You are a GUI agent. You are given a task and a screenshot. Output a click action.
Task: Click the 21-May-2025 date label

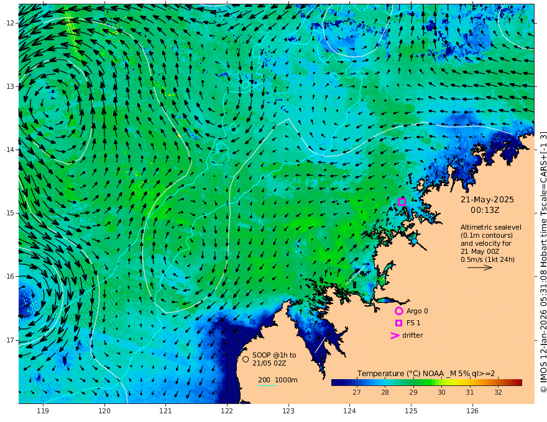click(487, 200)
